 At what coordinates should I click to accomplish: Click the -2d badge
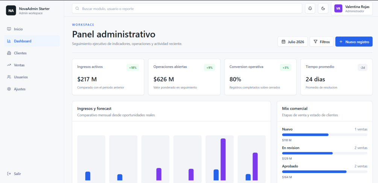(363, 67)
